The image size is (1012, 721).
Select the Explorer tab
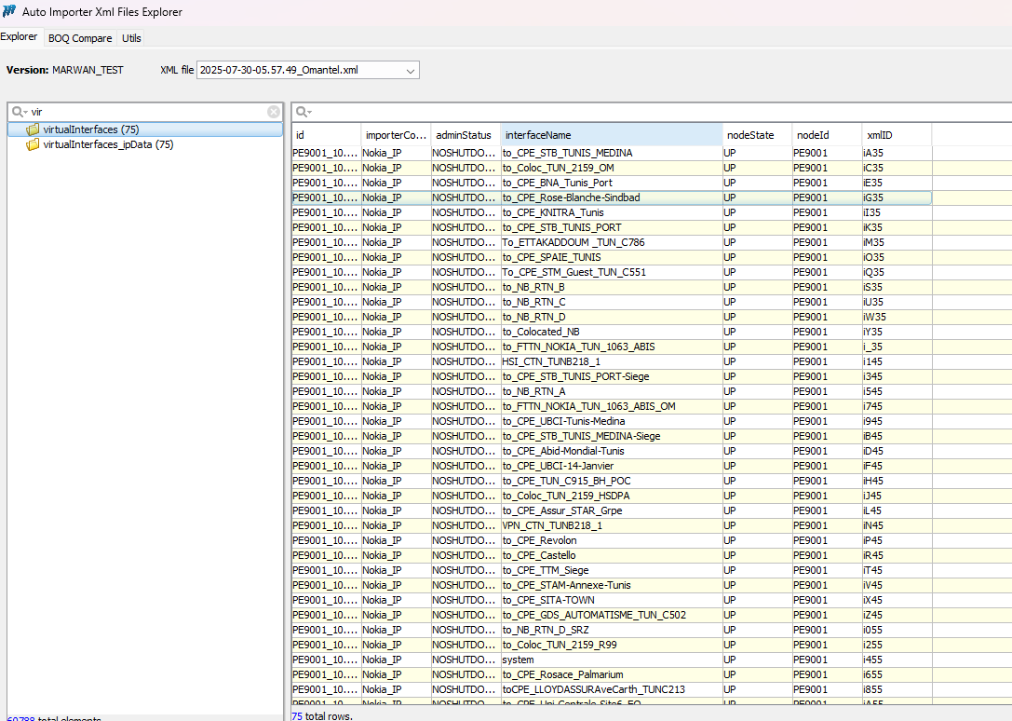click(20, 37)
